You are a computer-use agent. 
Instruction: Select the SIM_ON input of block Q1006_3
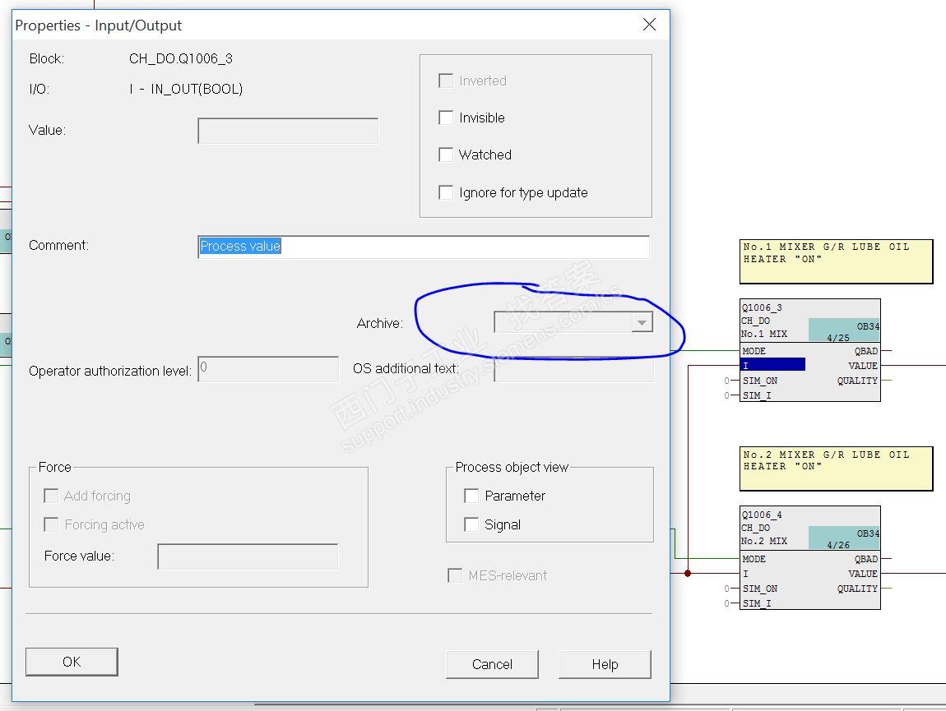click(x=759, y=381)
